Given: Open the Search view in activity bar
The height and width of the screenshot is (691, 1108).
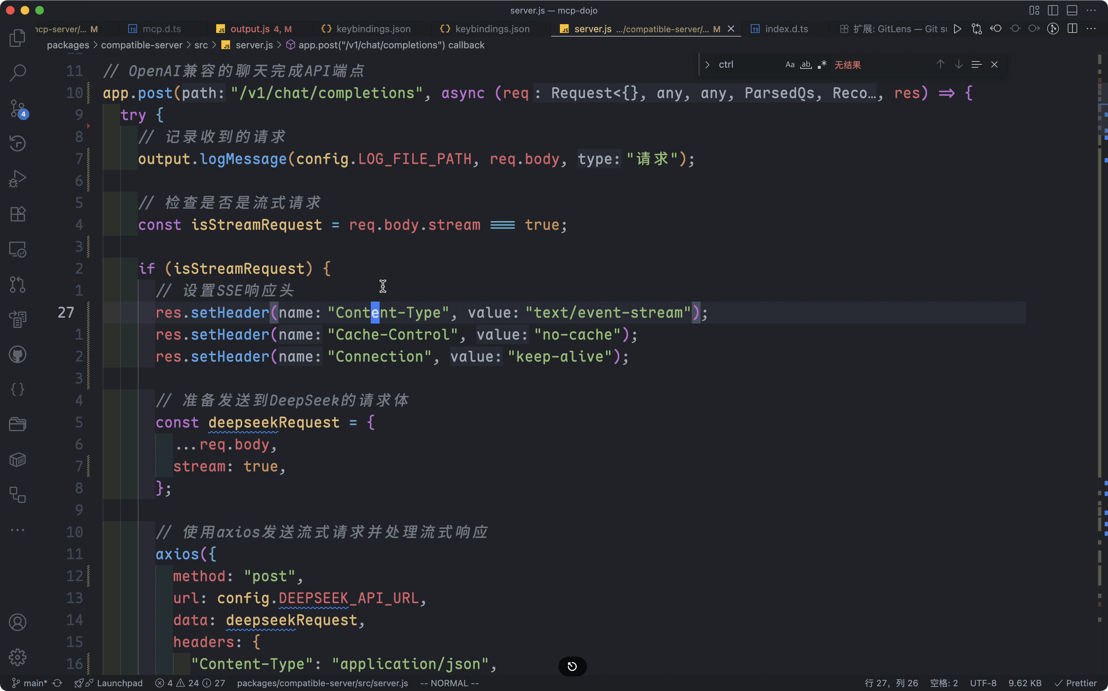Looking at the screenshot, I should 17,73.
